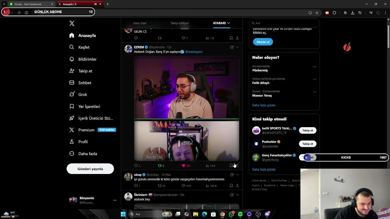Share olcay's Fenerbahçe tweet
The image size is (390, 219).
tap(237, 186)
